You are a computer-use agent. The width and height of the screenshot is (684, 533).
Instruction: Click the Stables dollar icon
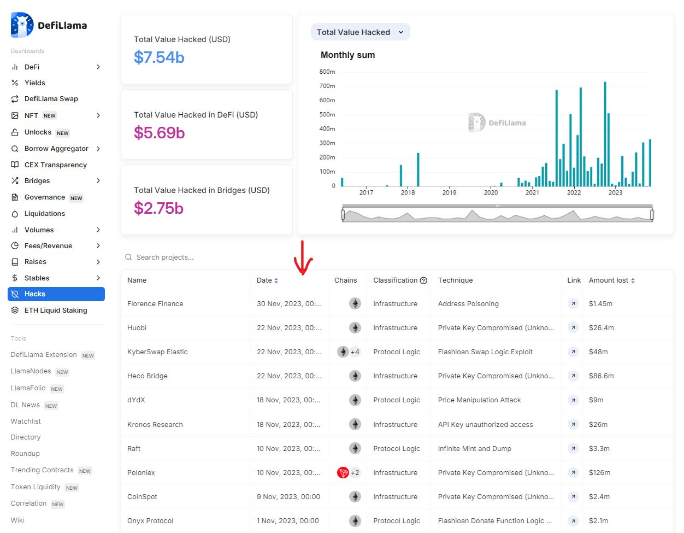coord(15,278)
